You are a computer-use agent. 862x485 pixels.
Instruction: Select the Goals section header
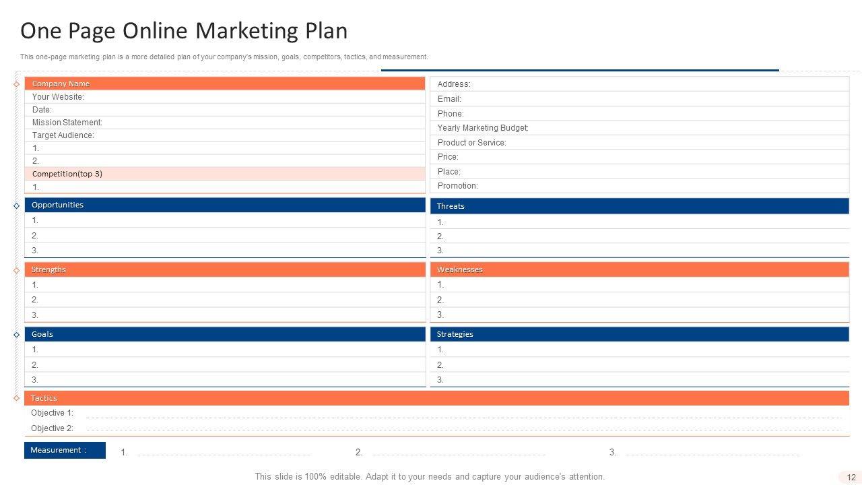(x=224, y=334)
